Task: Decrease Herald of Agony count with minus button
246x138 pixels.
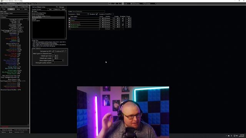Action: pos(130,25)
